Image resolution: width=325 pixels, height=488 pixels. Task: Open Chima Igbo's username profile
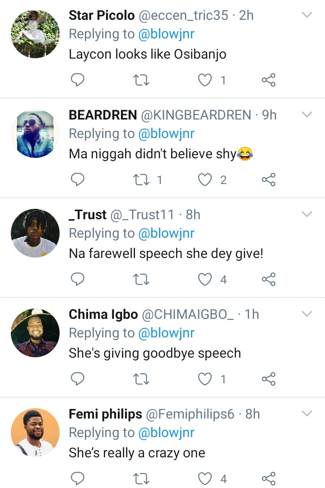point(103,314)
